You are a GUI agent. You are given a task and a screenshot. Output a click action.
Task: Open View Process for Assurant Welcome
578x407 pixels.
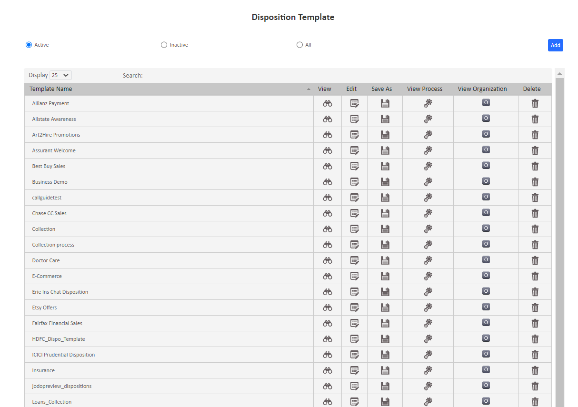click(x=428, y=150)
